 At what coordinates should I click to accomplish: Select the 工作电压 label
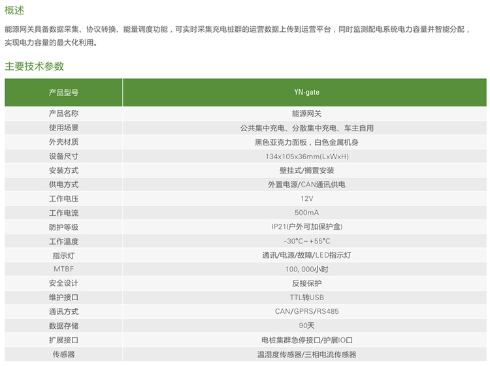pyautogui.click(x=63, y=199)
